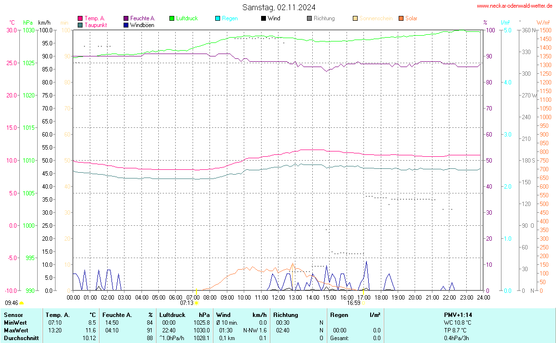Click the blue Windböen legend swatch
556x343 pixels.
(126, 25)
